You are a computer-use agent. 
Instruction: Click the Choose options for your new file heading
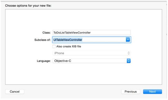(28, 6)
